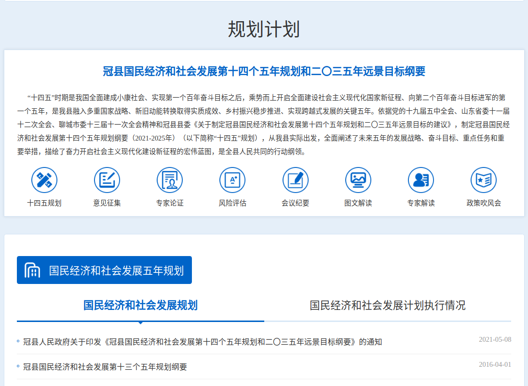Screen dimensions: 528x386
Task: Click the 意见征集 edit icon
Action: point(107,180)
